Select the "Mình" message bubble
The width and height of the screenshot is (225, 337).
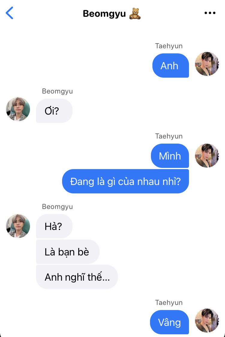click(x=170, y=156)
